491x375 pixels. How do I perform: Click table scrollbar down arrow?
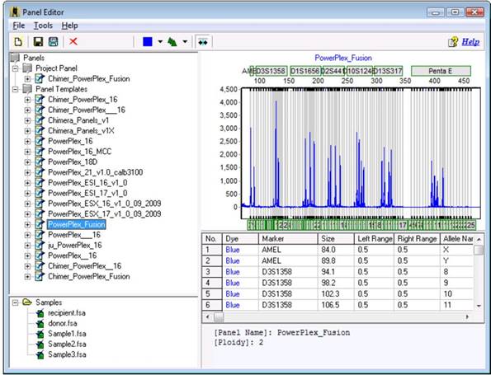479,306
